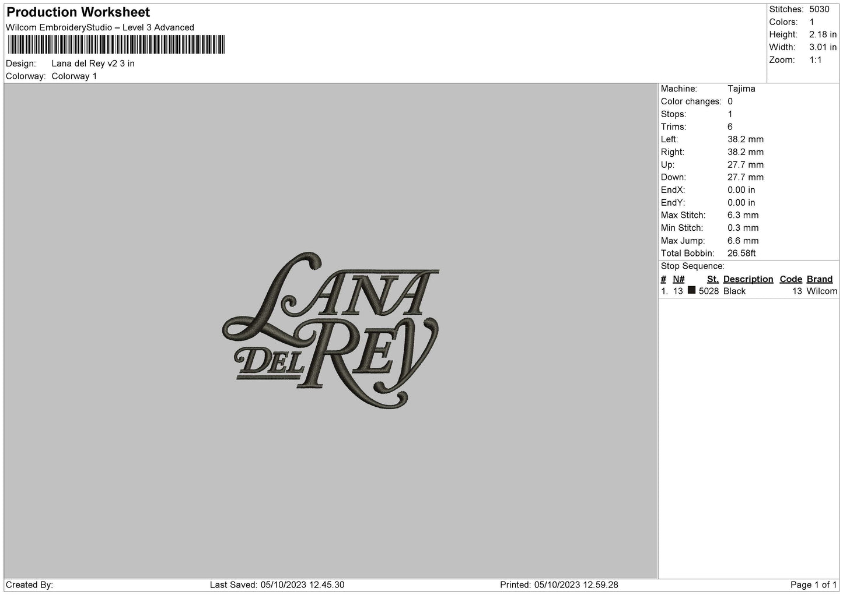Click the EndX value 0.00 in

(741, 190)
